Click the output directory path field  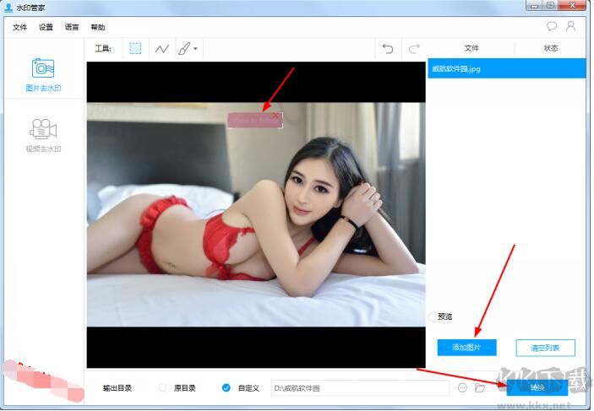click(360, 388)
